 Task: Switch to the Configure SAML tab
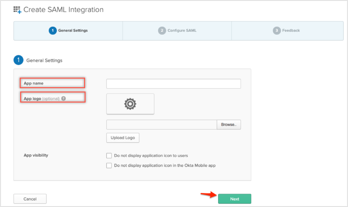pyautogui.click(x=177, y=31)
